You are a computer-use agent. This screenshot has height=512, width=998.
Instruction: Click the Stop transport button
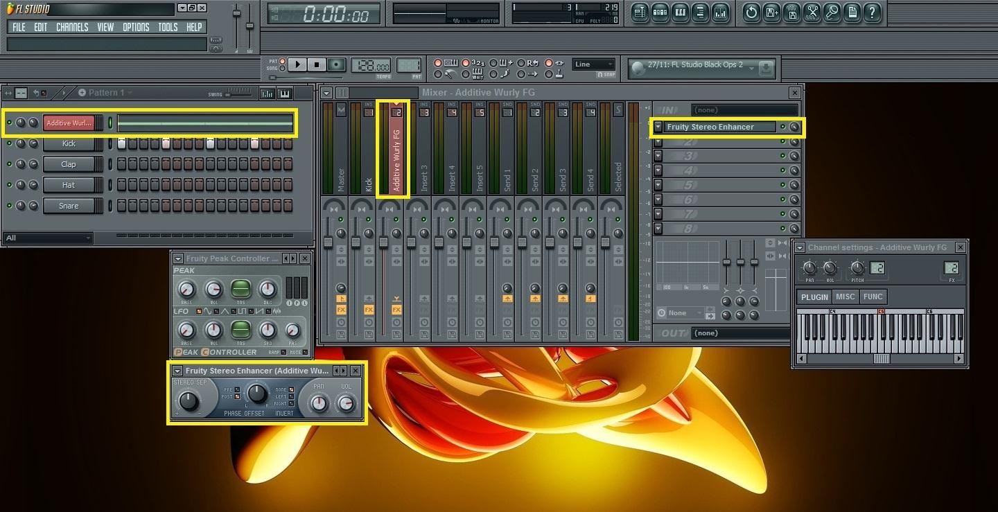point(317,64)
